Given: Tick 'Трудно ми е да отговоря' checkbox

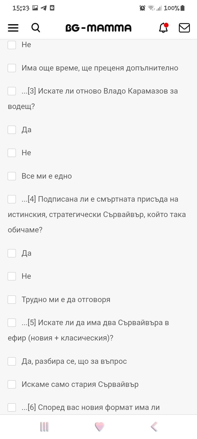Looking at the screenshot, I should pyautogui.click(x=12, y=299).
